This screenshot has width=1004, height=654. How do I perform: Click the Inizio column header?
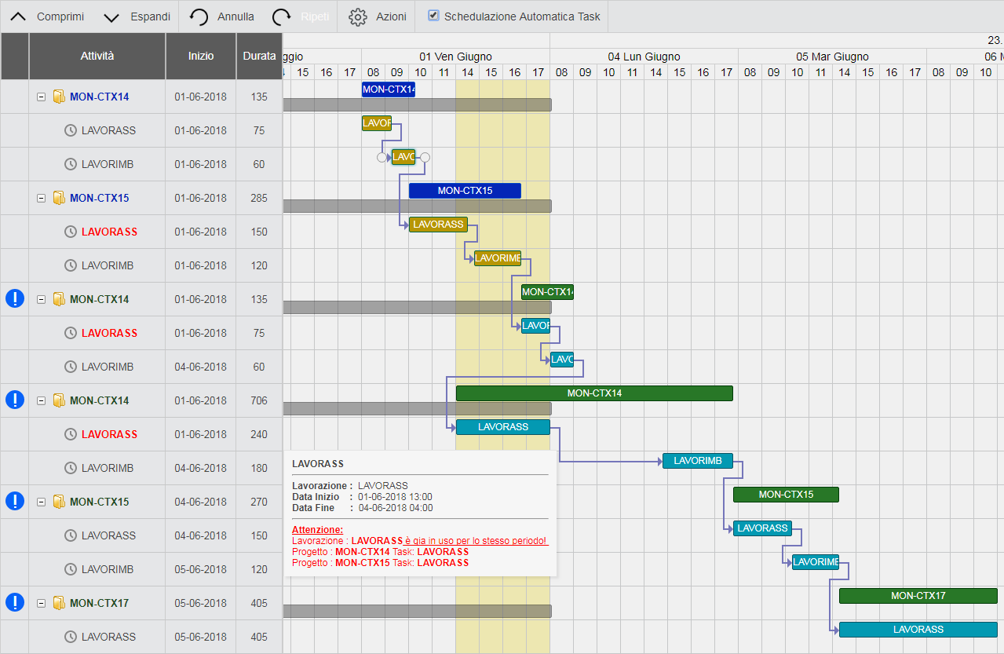200,56
